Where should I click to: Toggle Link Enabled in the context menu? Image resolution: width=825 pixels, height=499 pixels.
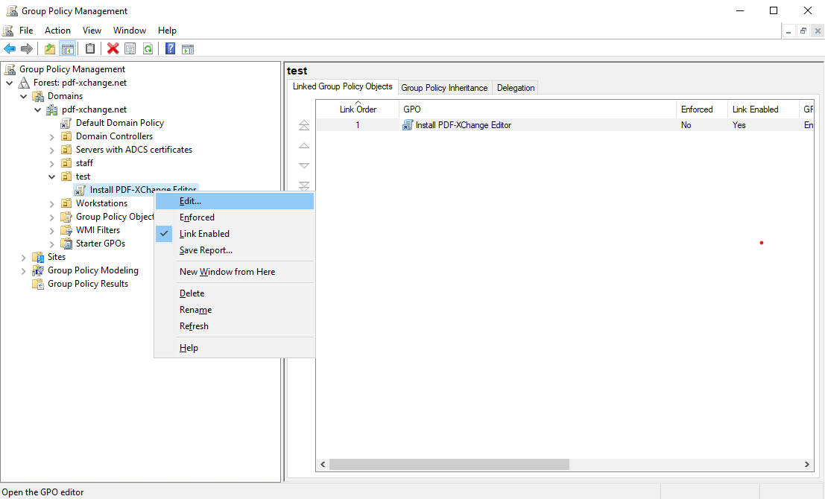point(204,234)
